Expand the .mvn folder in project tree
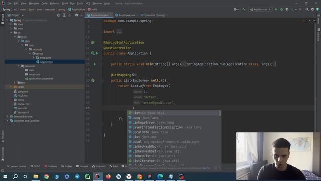The image size is (321, 181). pos(11,28)
